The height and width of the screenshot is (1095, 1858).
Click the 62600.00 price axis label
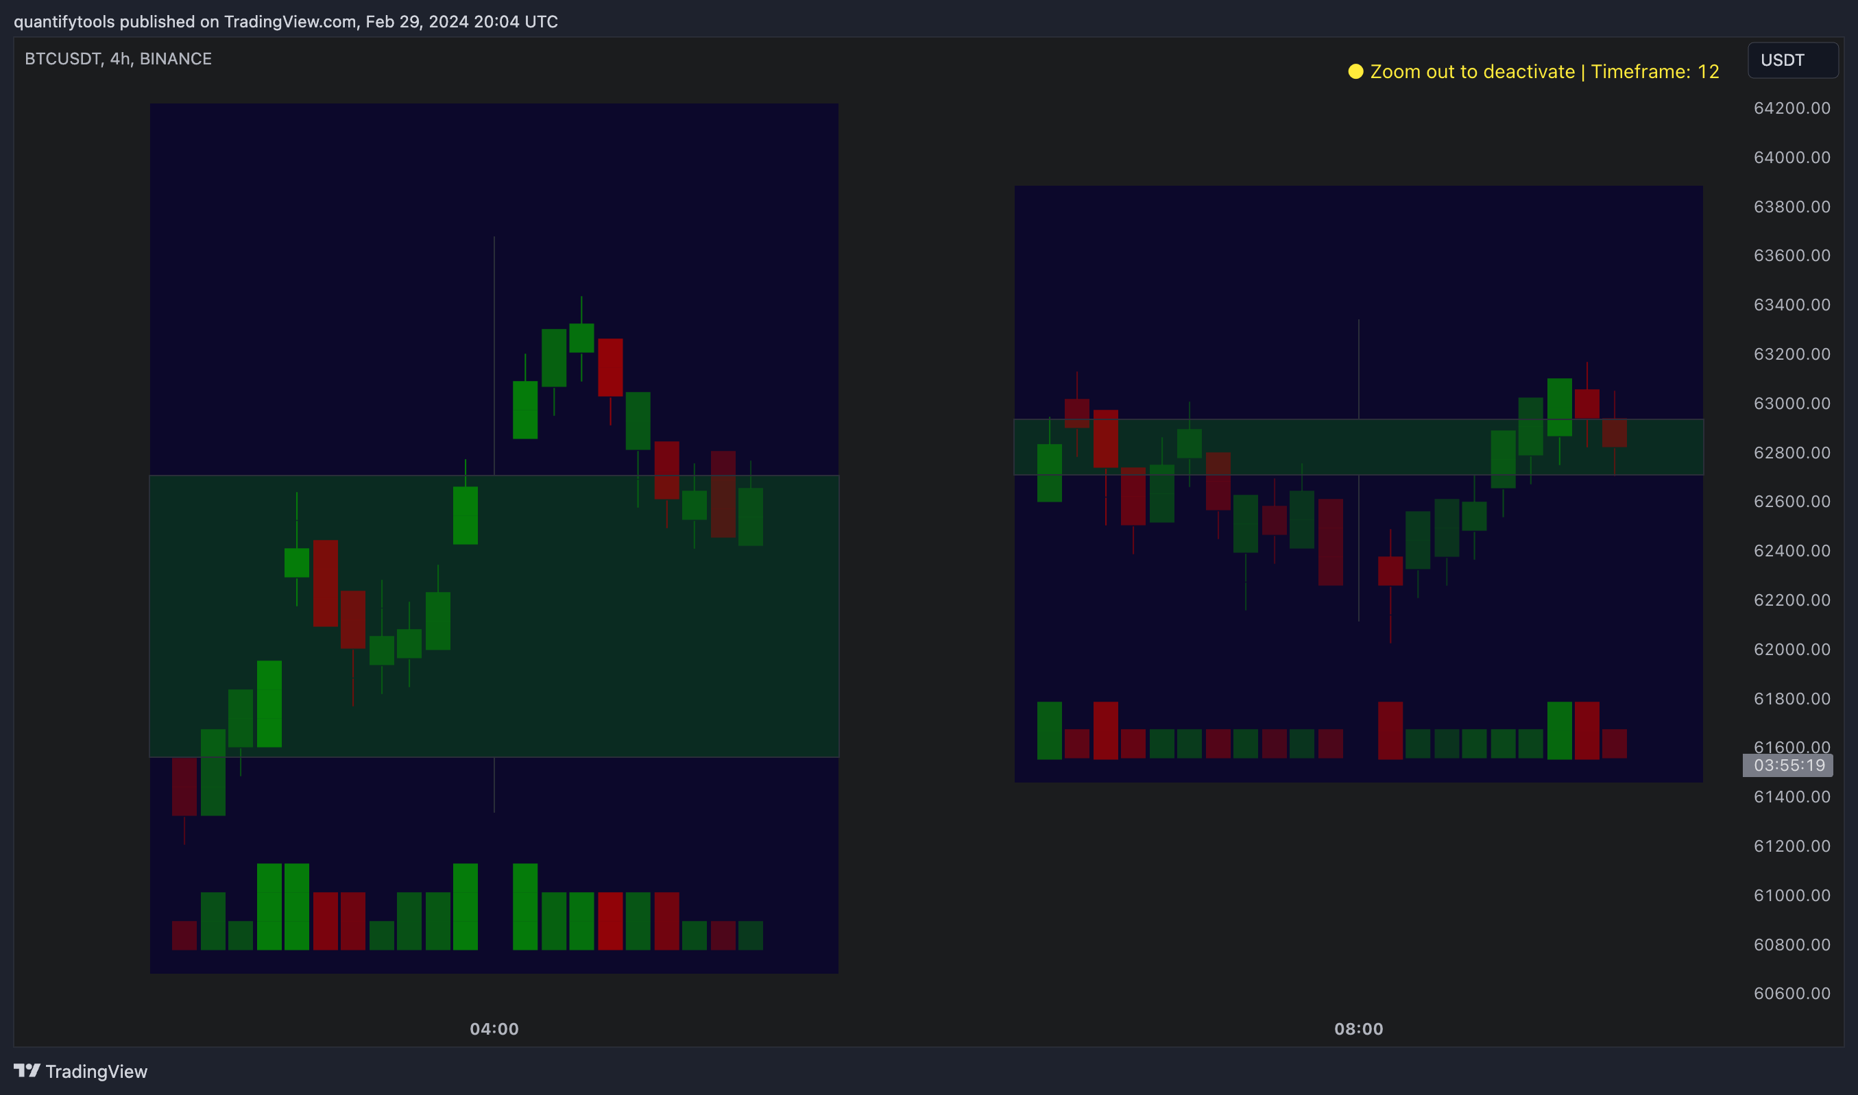(x=1792, y=502)
